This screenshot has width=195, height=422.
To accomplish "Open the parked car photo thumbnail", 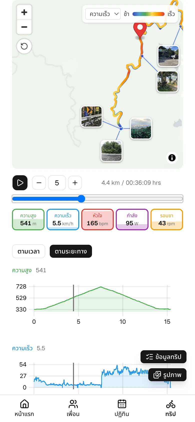I will [168, 56].
